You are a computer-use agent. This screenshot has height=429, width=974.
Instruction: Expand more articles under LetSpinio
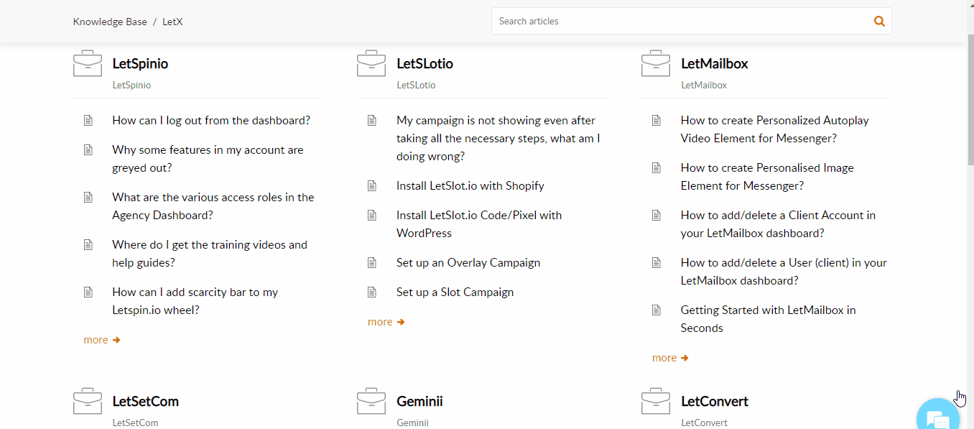(101, 340)
